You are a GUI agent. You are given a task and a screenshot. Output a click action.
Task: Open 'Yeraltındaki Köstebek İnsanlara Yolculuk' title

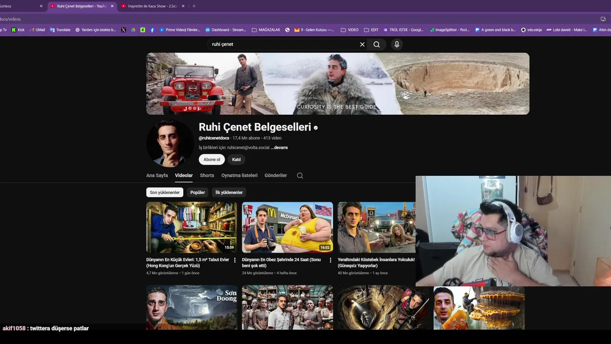pyautogui.click(x=376, y=263)
